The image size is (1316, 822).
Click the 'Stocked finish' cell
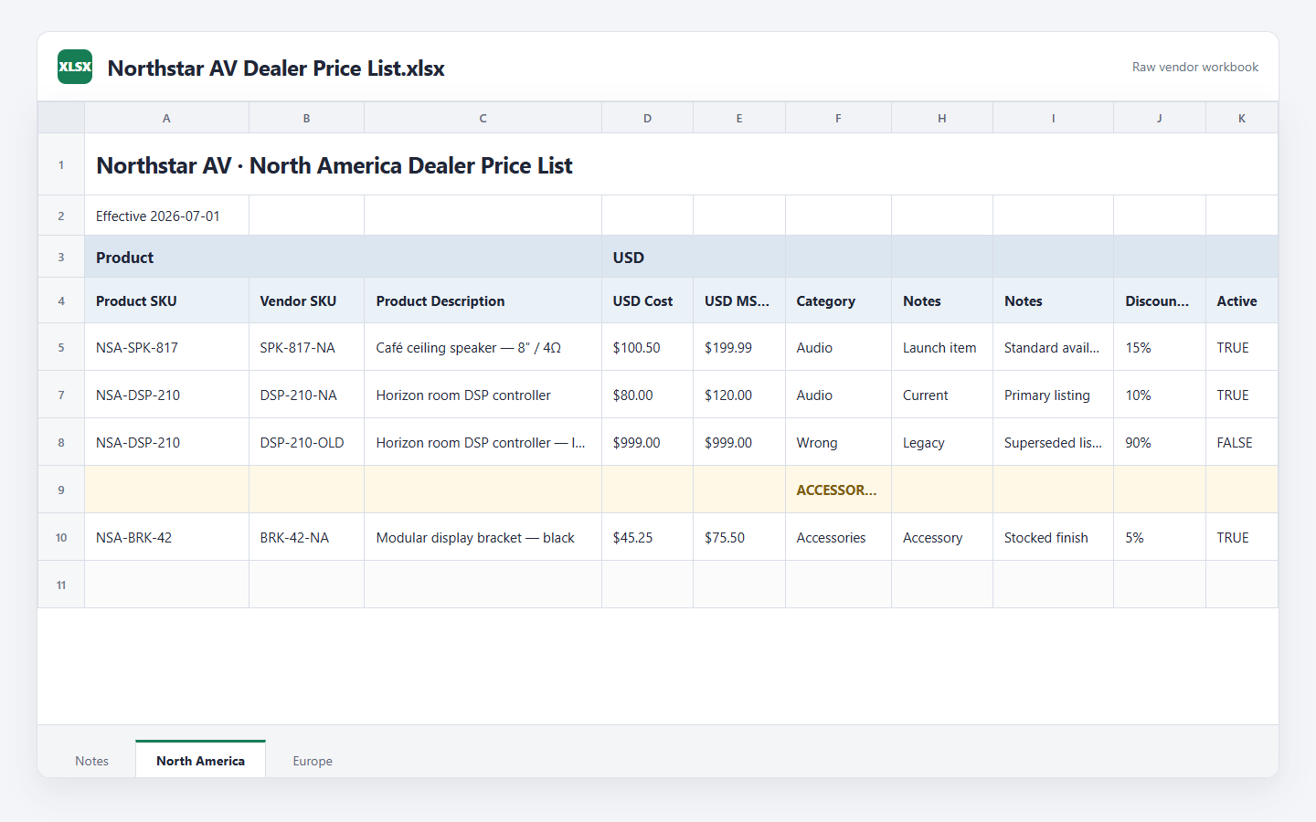click(x=1053, y=537)
